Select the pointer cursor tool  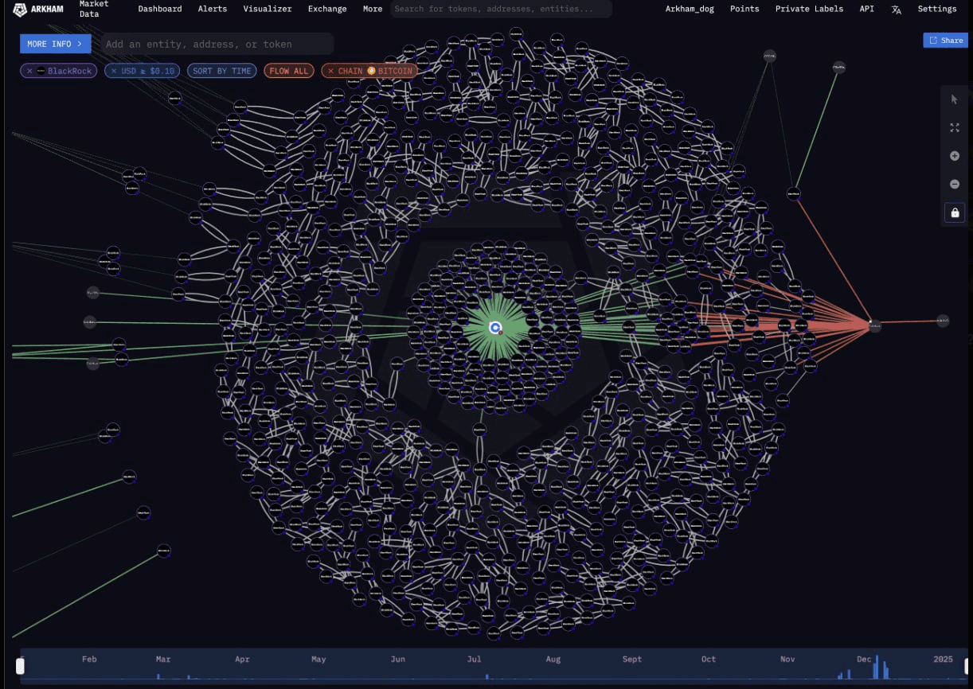(955, 99)
